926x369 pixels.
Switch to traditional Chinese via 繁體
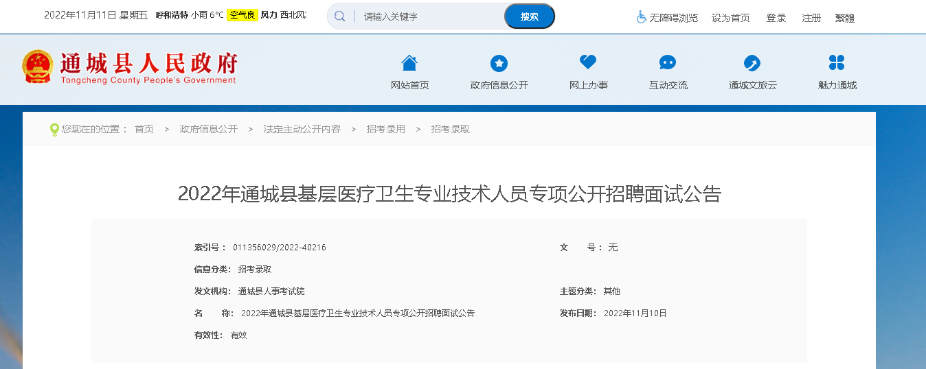[845, 18]
